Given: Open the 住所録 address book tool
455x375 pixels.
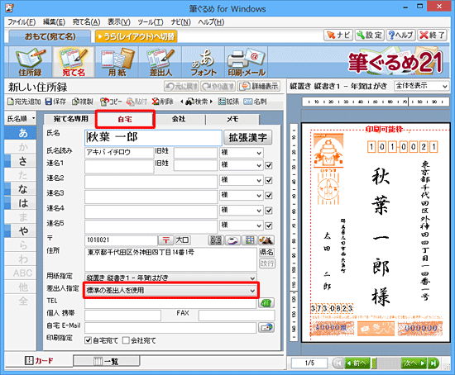Looking at the screenshot, I should pyautogui.click(x=30, y=62).
